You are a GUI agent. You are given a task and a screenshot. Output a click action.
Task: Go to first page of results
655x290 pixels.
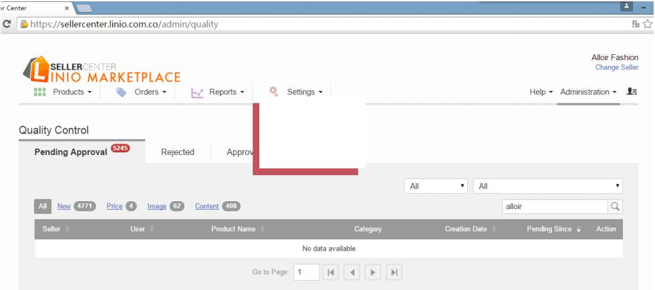331,273
